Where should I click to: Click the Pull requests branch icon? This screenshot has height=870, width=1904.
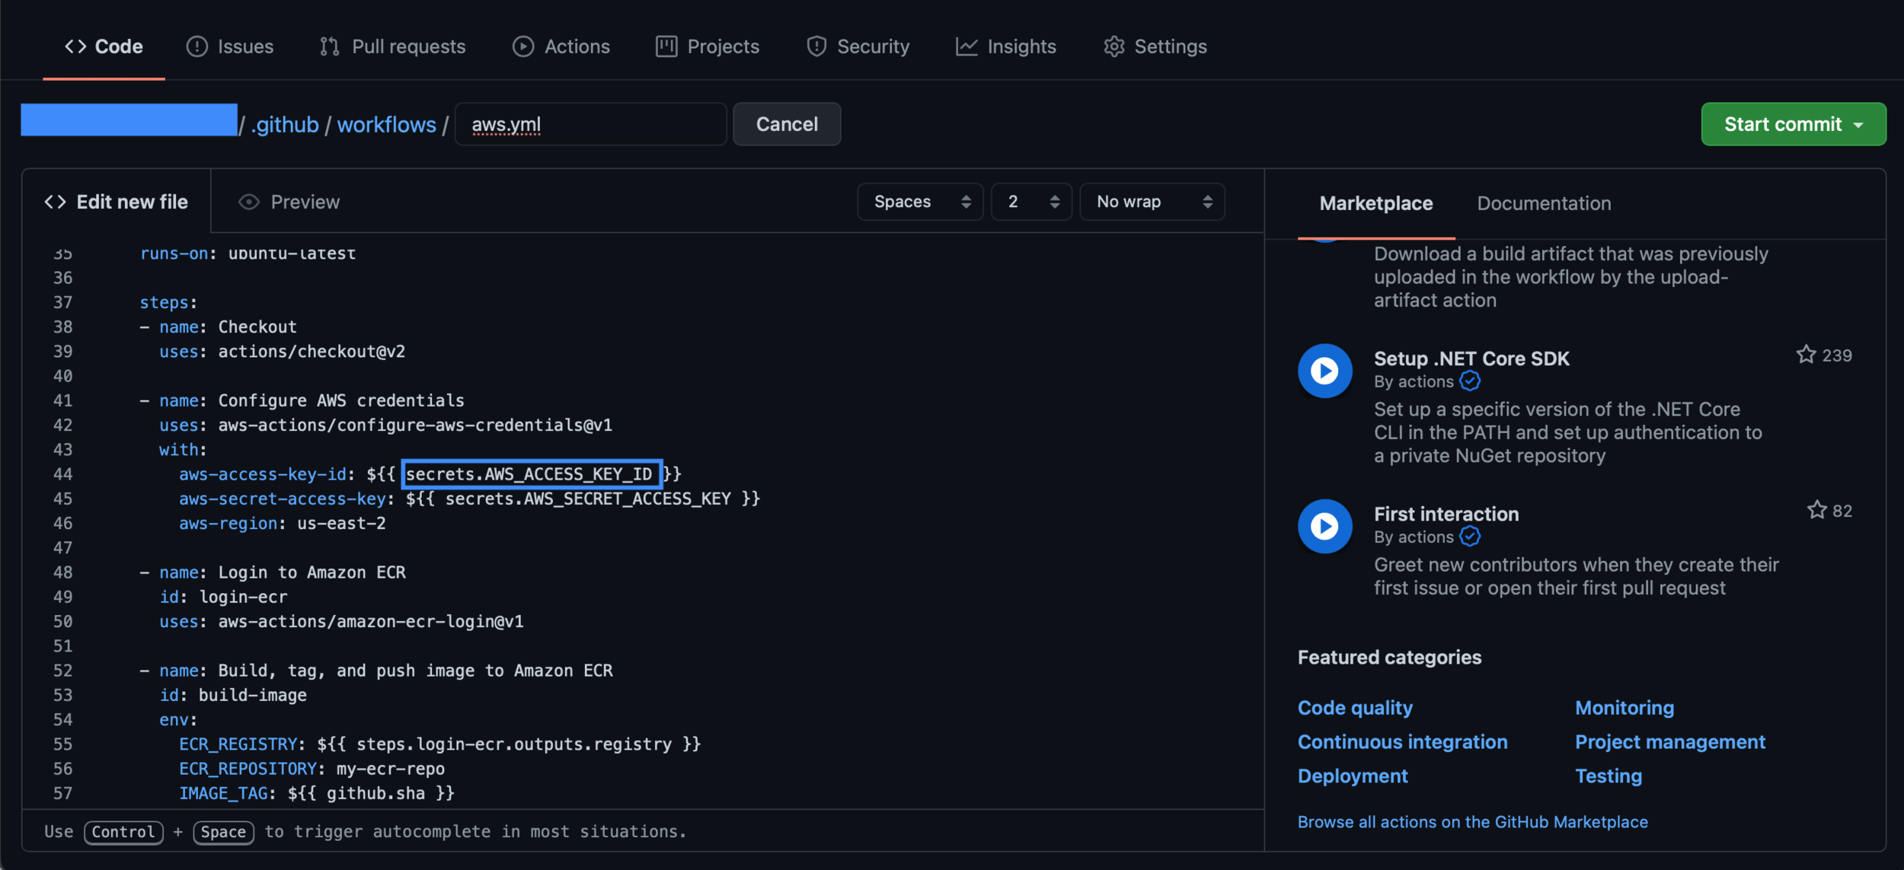tap(330, 46)
